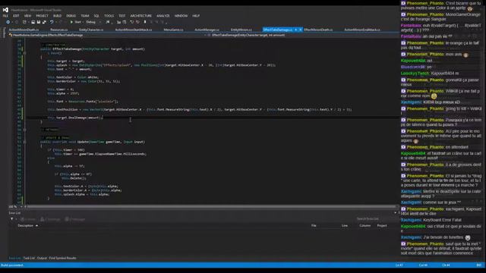Open the ANALYZE menu
The image size is (486, 273).
pyautogui.click(x=163, y=16)
